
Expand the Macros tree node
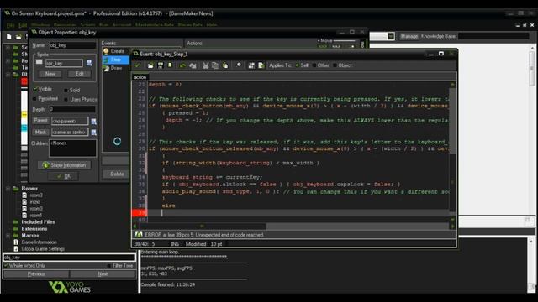8,236
